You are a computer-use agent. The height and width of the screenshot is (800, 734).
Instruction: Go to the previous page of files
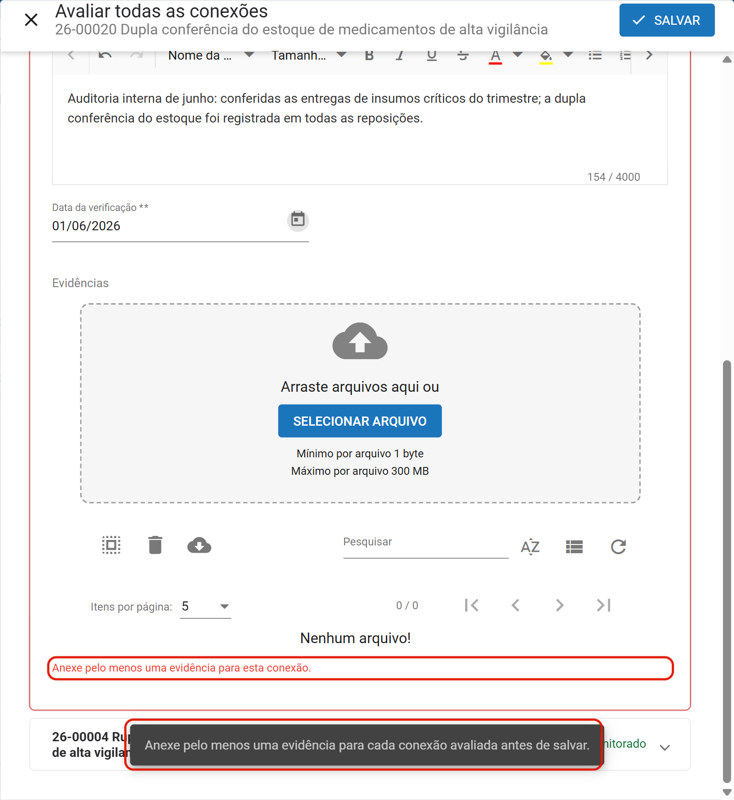516,606
